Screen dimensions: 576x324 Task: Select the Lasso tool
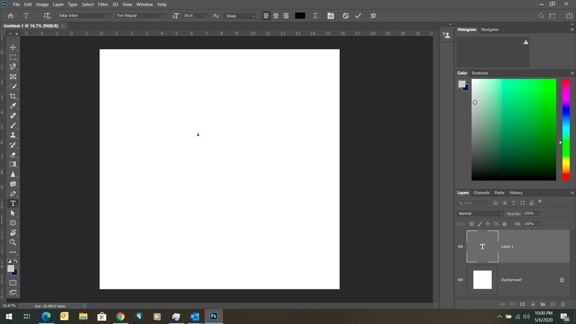[13, 67]
